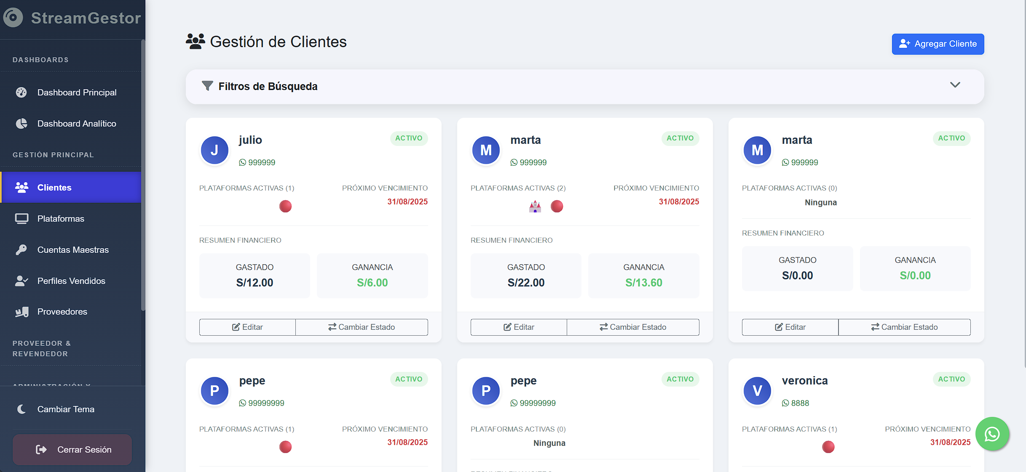Click the red platform dot on julio's card
This screenshot has width=1026, height=472.
point(286,206)
